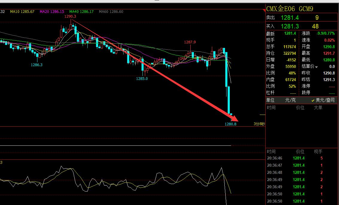Viewport: 339px width, 205px height.
Task: Click the 卖出 ask price 1281.4
Action: 290,18
